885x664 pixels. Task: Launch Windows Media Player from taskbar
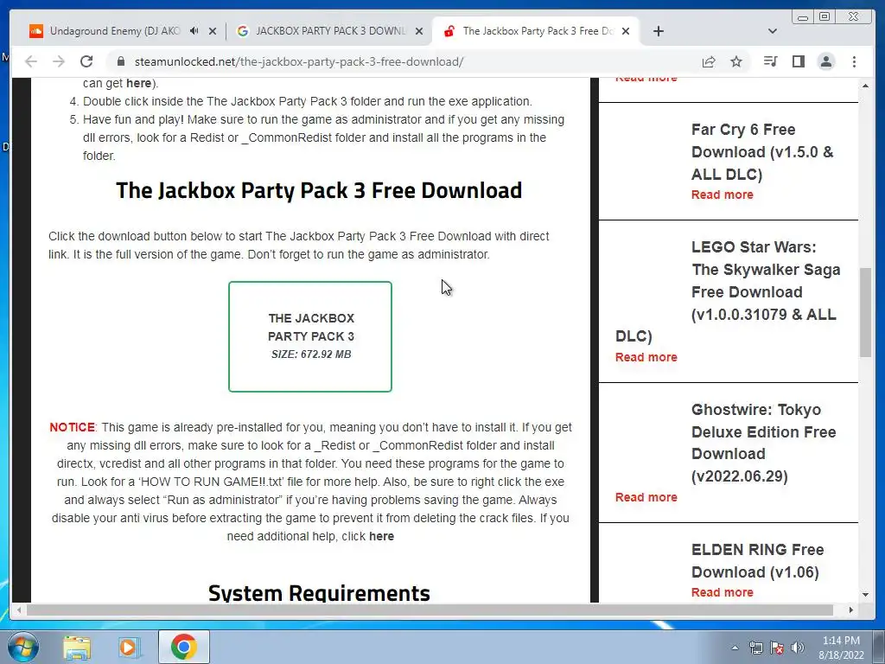(x=129, y=647)
